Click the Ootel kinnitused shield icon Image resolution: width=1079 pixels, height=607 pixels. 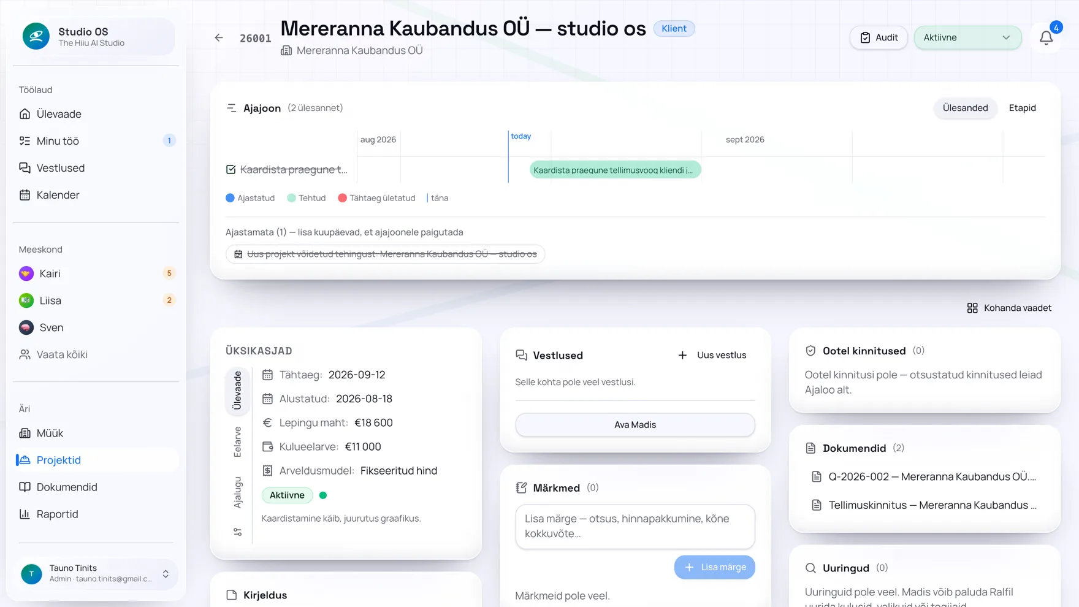pos(810,351)
